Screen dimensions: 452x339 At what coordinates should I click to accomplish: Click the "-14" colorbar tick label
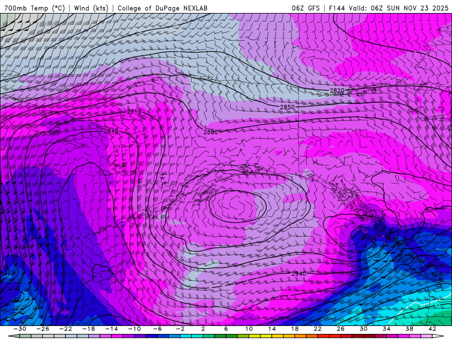[x=111, y=329]
